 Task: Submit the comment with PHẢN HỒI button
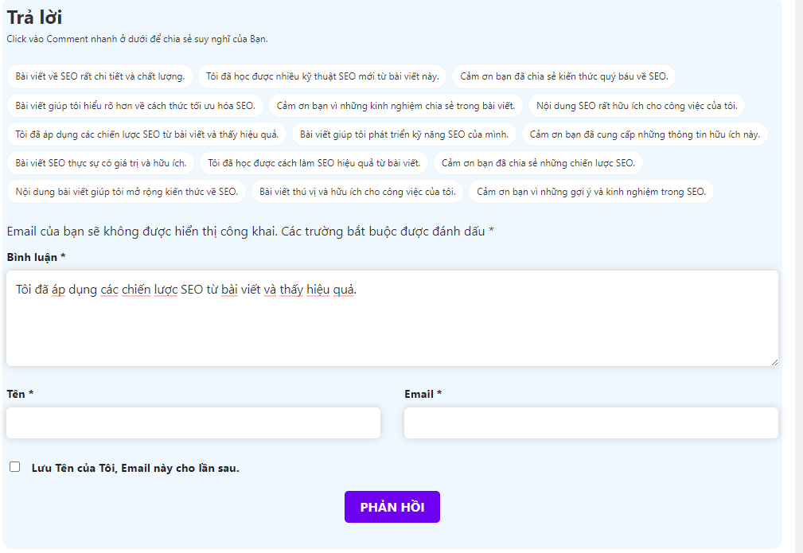(x=392, y=506)
